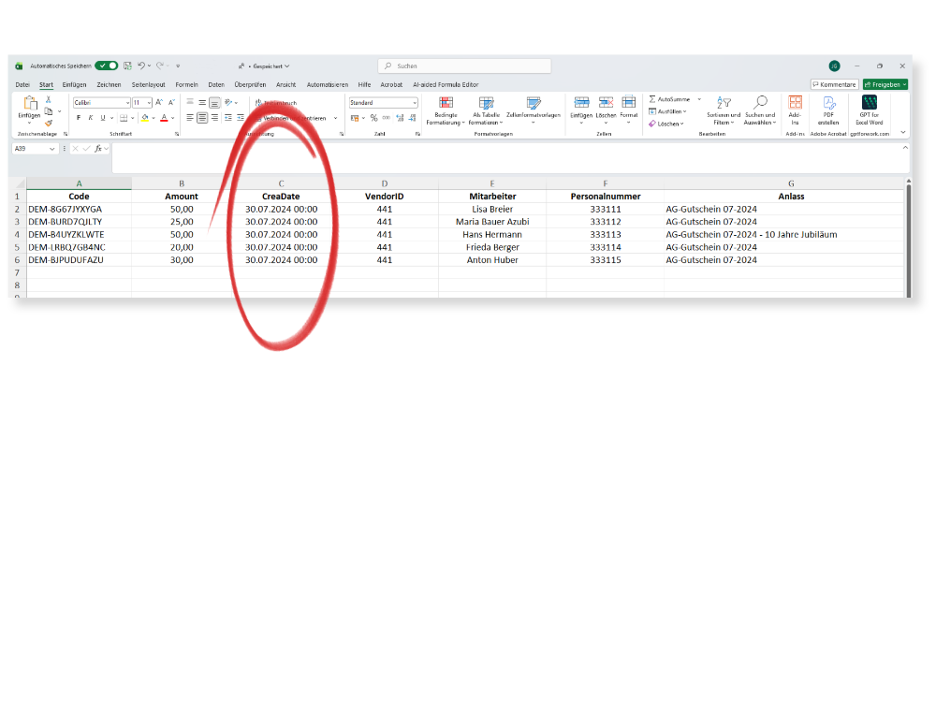Click the AutoSumme sigma icon
Viewport: 936px width, 702px height.
click(x=652, y=98)
